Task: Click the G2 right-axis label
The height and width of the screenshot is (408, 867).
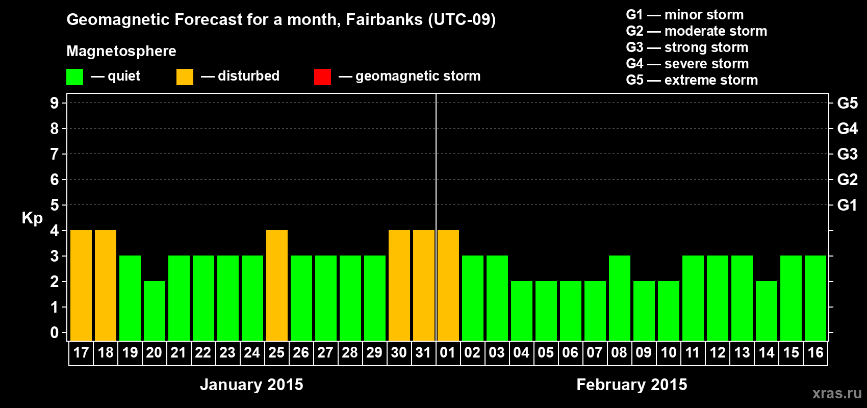Action: click(847, 180)
